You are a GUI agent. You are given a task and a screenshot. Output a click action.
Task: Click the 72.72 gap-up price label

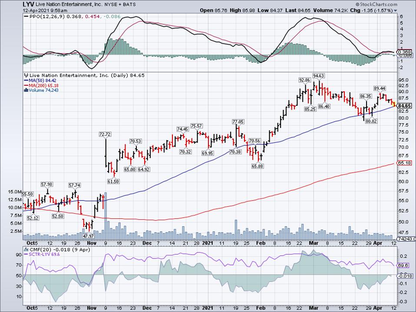point(106,134)
